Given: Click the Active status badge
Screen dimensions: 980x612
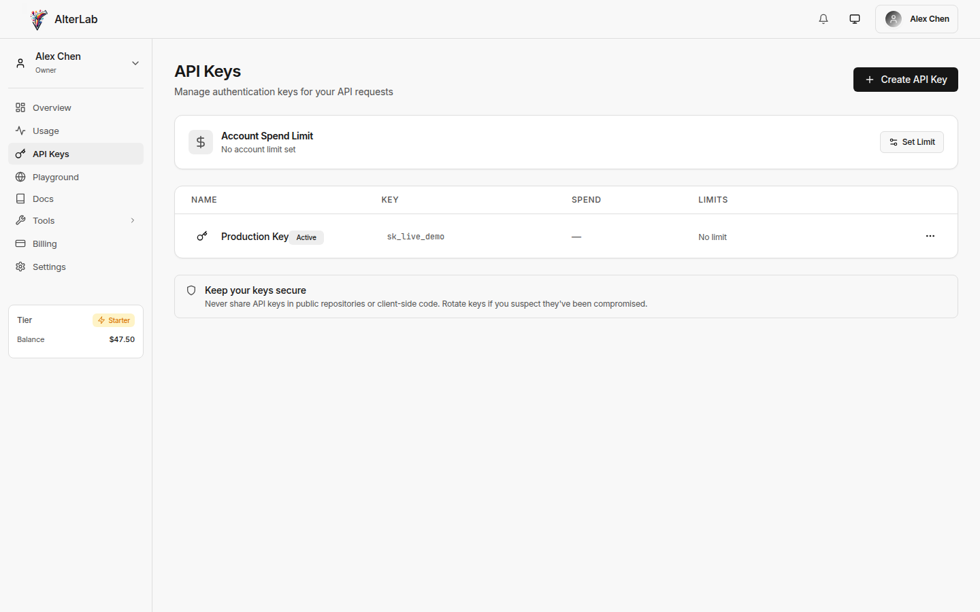Looking at the screenshot, I should (x=306, y=237).
